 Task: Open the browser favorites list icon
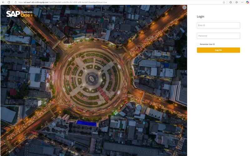tap(237, 2)
